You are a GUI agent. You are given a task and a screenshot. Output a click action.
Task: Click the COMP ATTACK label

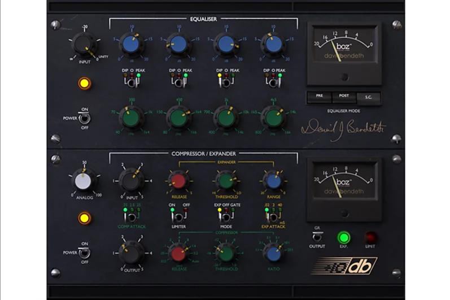132,227
